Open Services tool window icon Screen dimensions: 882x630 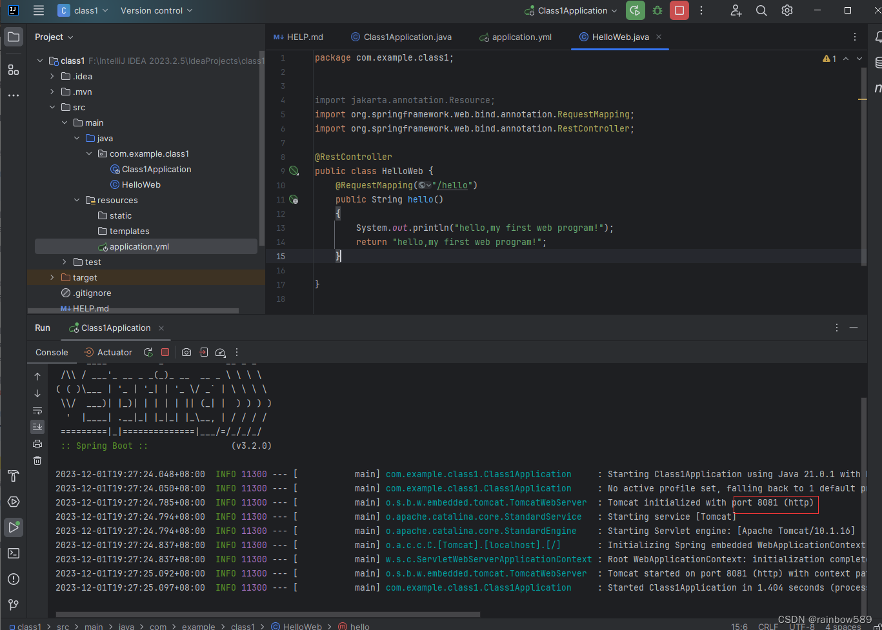(14, 502)
